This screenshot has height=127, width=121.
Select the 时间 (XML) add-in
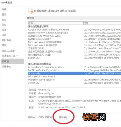[75, 83]
